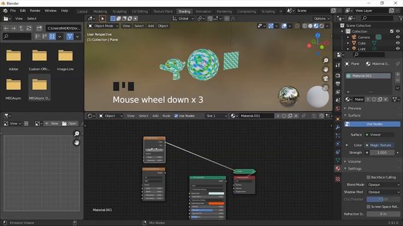Unlink Material.001 in node editor header
The image size is (403, 226).
[x=296, y=116]
